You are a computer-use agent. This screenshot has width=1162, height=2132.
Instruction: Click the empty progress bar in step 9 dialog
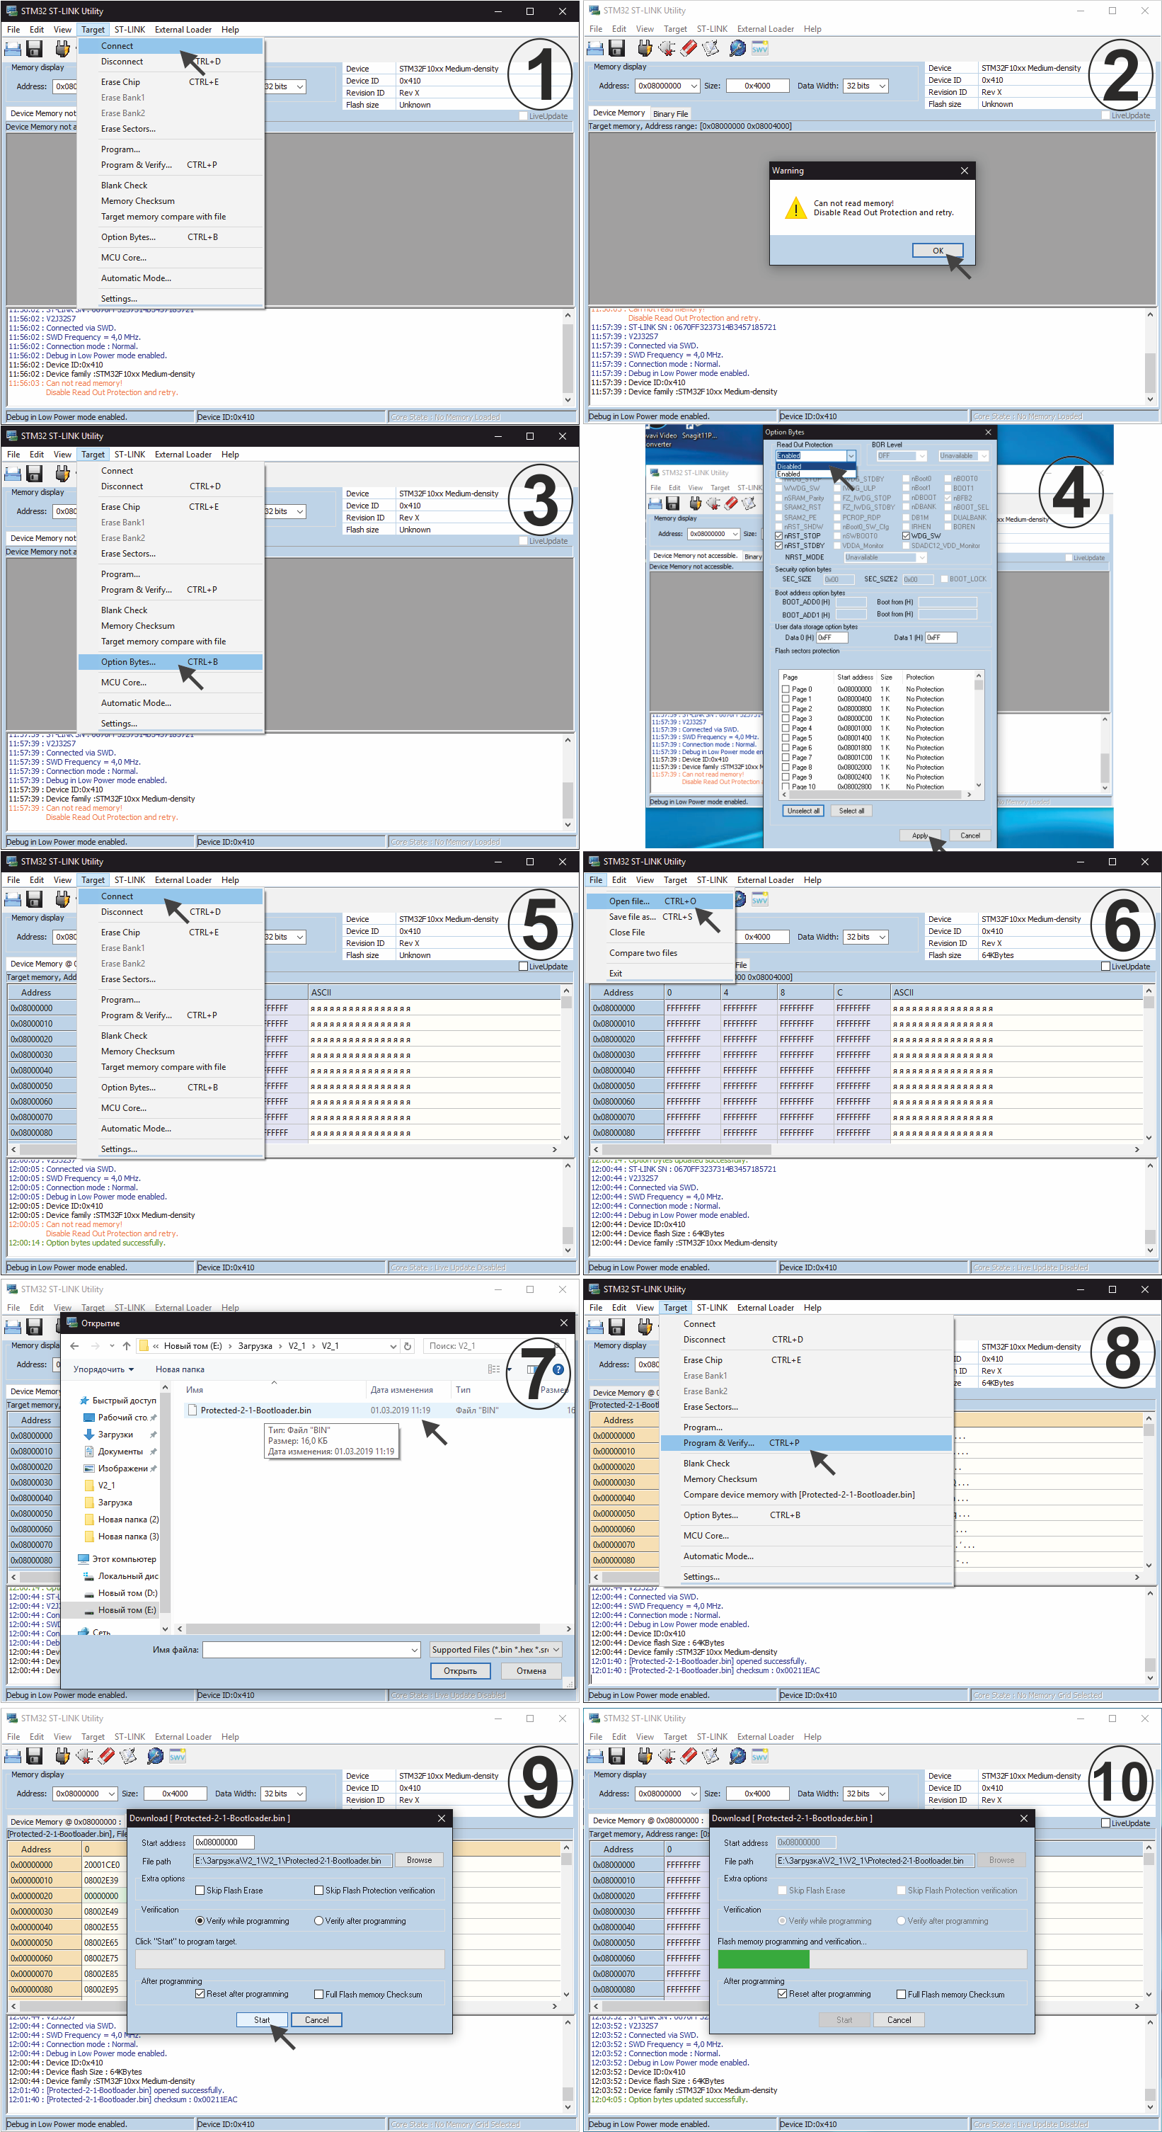click(x=289, y=1959)
